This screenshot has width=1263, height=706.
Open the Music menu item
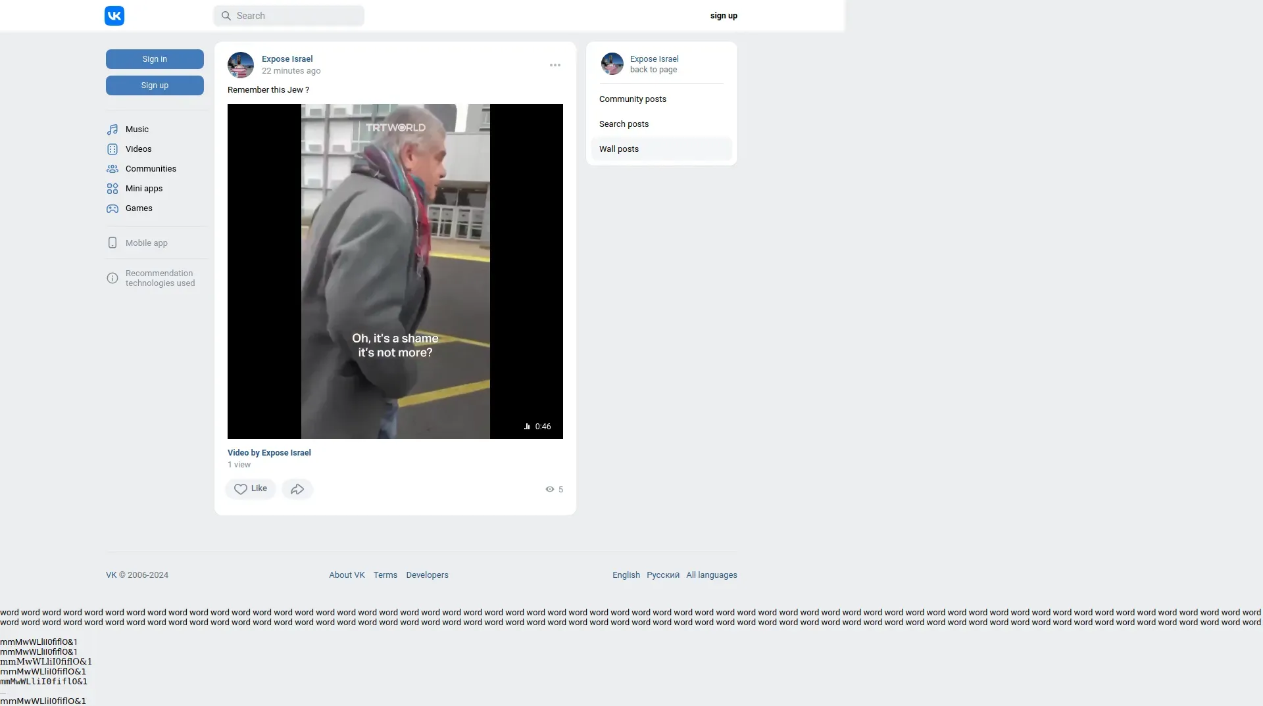pyautogui.click(x=157, y=129)
